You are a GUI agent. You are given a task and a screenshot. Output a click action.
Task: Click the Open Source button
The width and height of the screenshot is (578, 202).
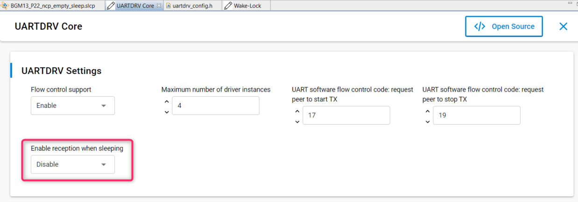tap(504, 27)
